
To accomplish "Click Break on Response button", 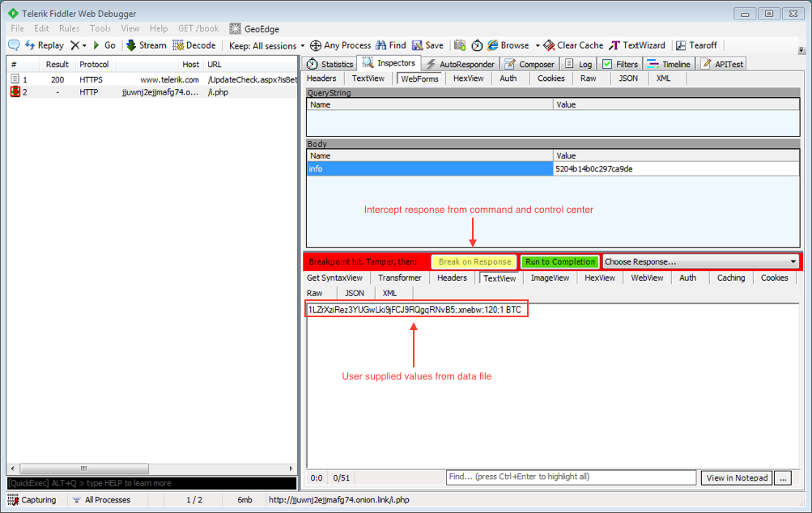I will (x=474, y=261).
